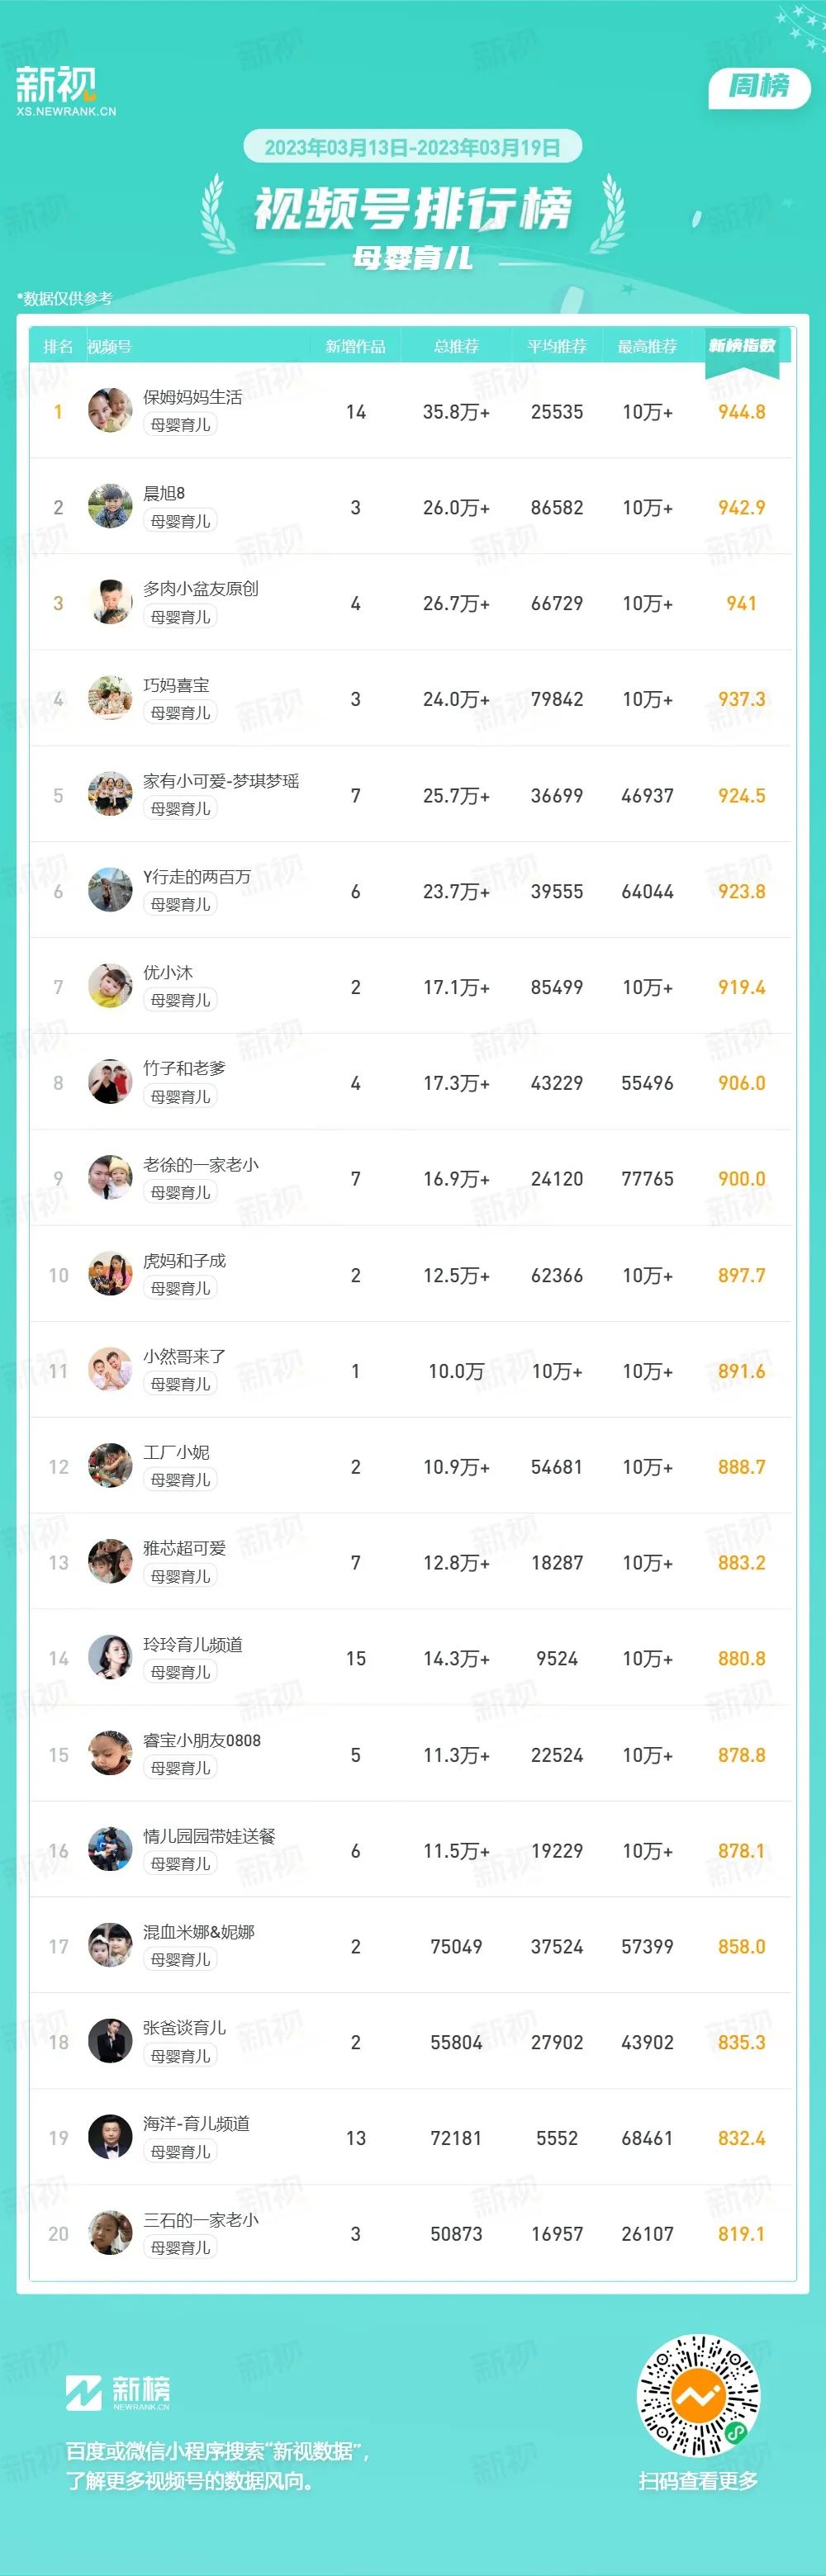Sort by 新榜指数 column header

click(742, 346)
